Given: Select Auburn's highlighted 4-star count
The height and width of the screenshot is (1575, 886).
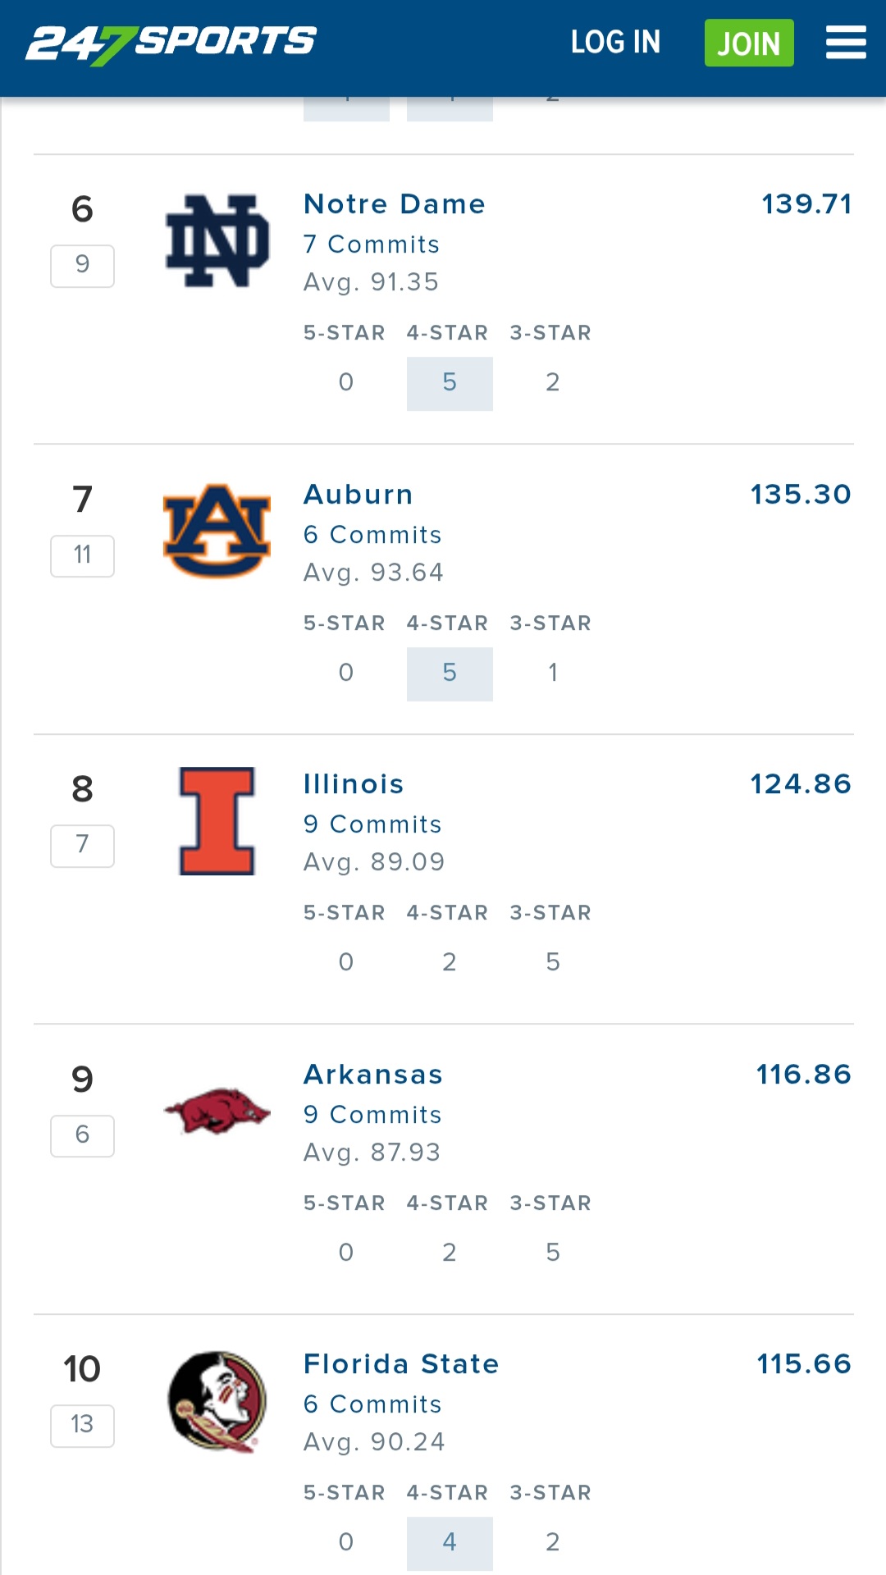Looking at the screenshot, I should click(450, 673).
